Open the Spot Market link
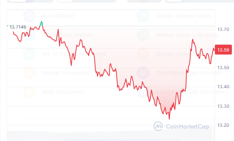This screenshot has height=141, width=234. [58, 16]
